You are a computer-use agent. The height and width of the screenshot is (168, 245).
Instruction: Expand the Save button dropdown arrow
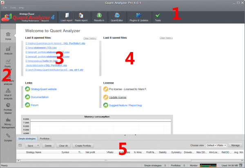(38, 145)
